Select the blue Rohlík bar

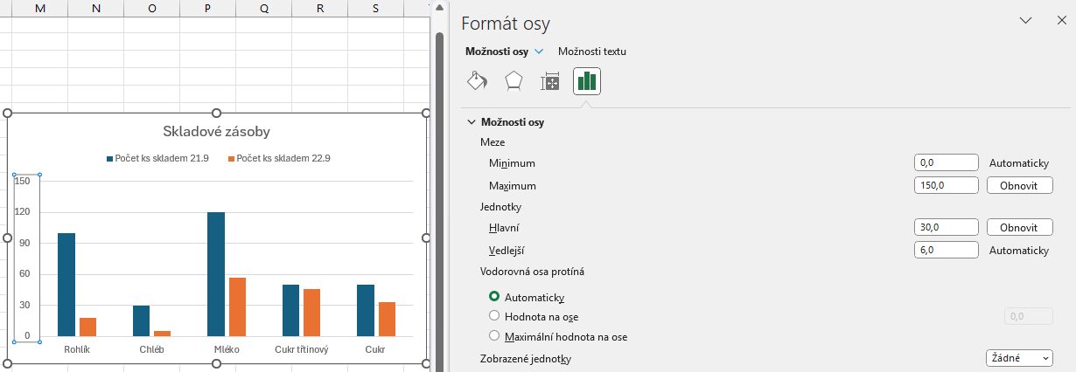pyautogui.click(x=66, y=285)
